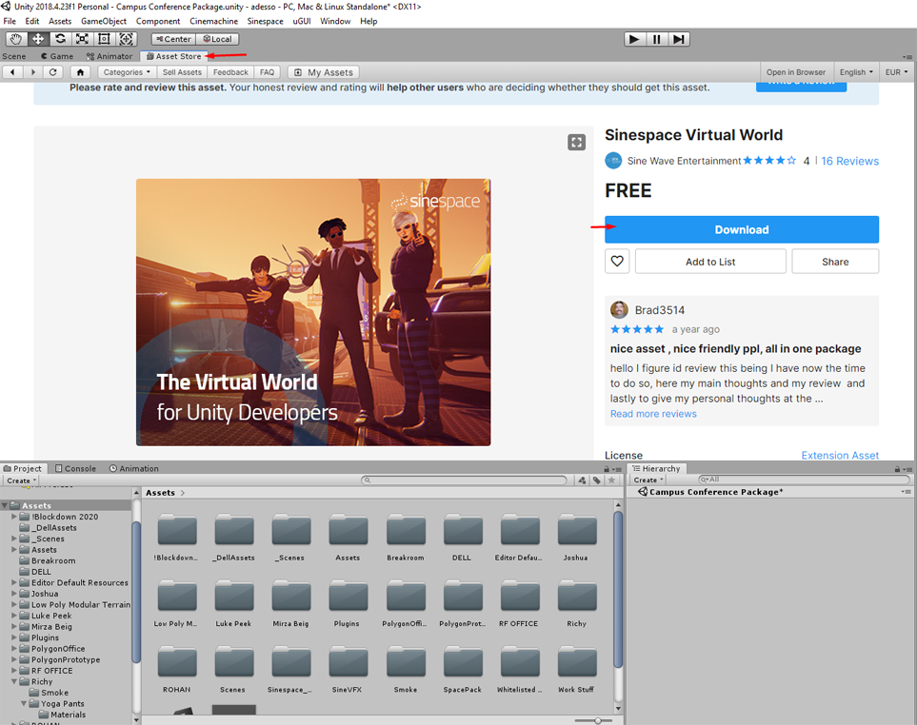The width and height of the screenshot is (917, 725).
Task: Open the English language dropdown
Action: (x=856, y=72)
